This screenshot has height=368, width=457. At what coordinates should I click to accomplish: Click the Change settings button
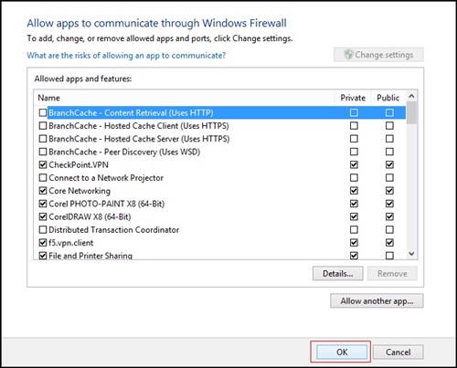[x=378, y=55]
